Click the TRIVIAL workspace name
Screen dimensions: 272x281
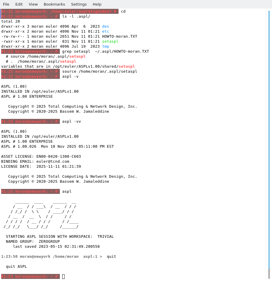[106, 237]
